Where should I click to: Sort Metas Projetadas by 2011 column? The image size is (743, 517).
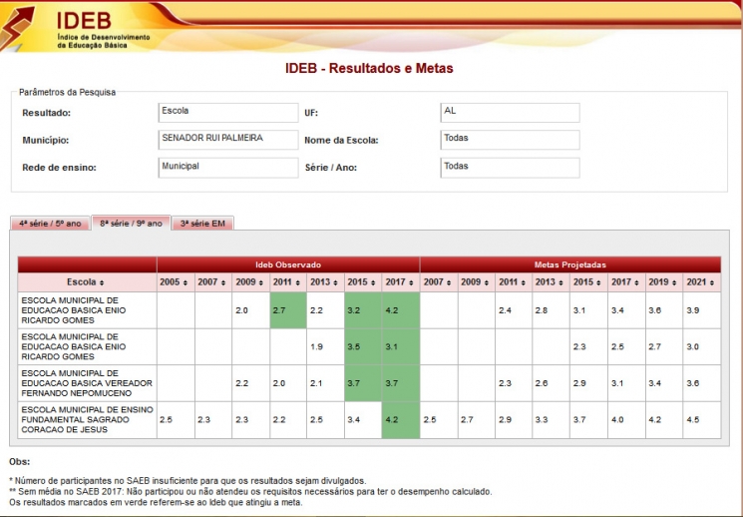tap(514, 282)
